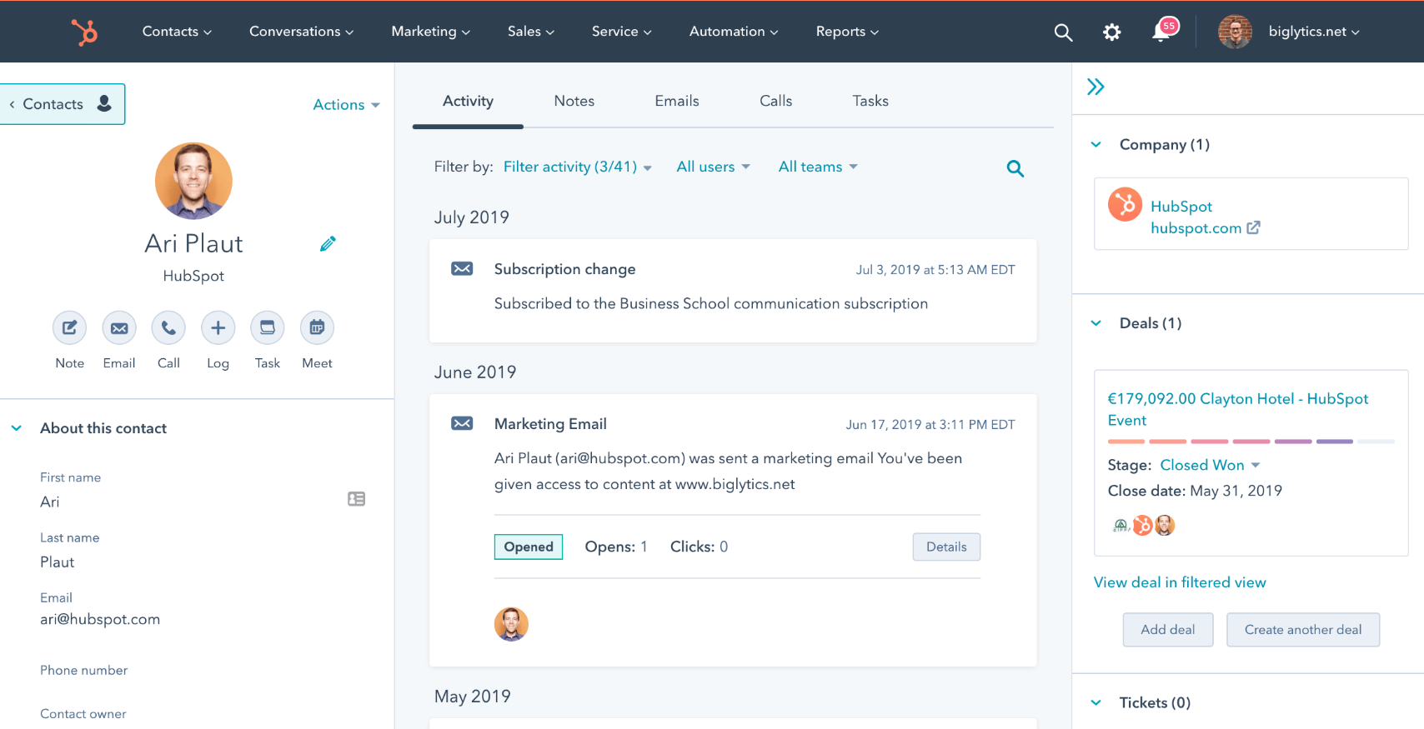The image size is (1424, 729).
Task: Open the Filter activity dropdown
Action: 577,167
